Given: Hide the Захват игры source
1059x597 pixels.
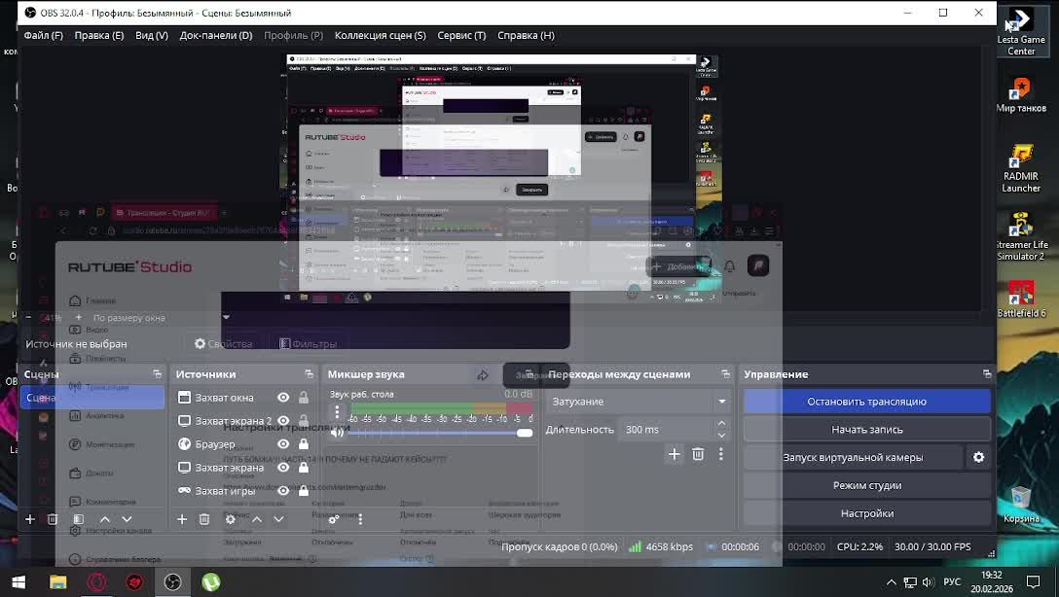Looking at the screenshot, I should point(283,490).
